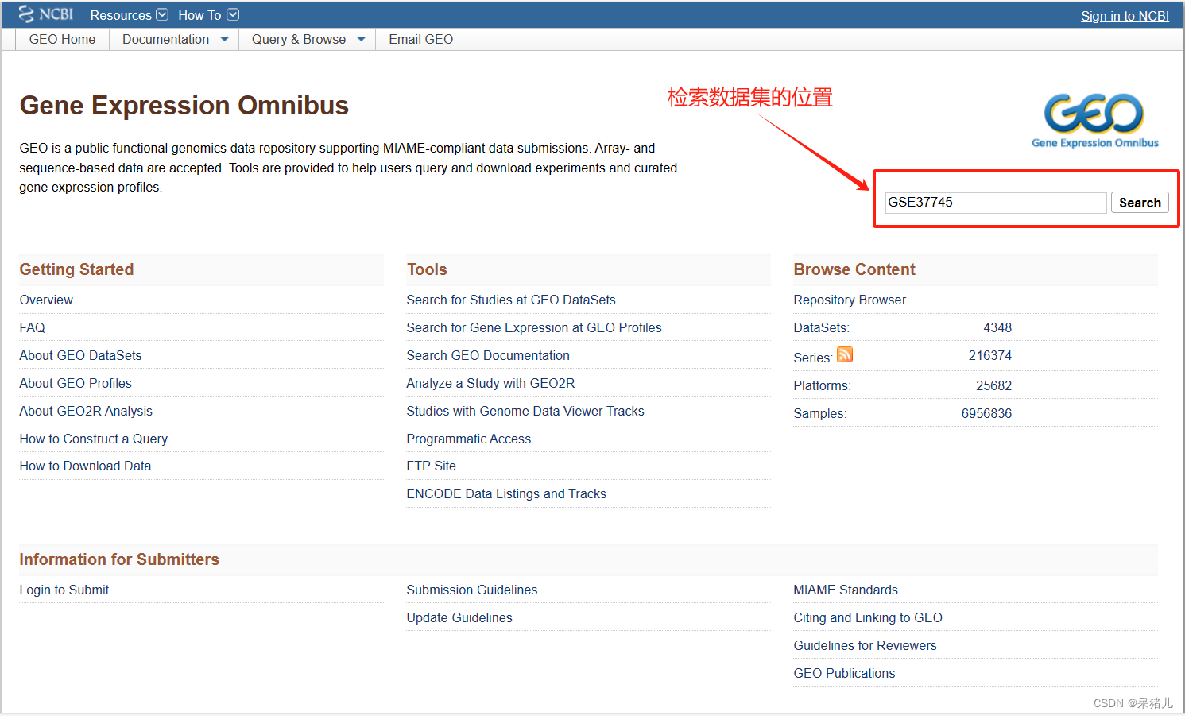Open the FTP Site link

[x=432, y=466]
